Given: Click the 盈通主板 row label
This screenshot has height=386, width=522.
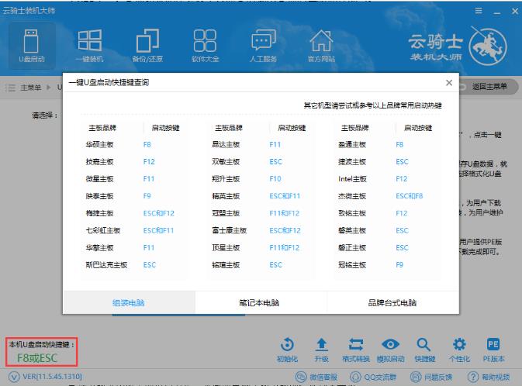Looking at the screenshot, I should 352,144.
